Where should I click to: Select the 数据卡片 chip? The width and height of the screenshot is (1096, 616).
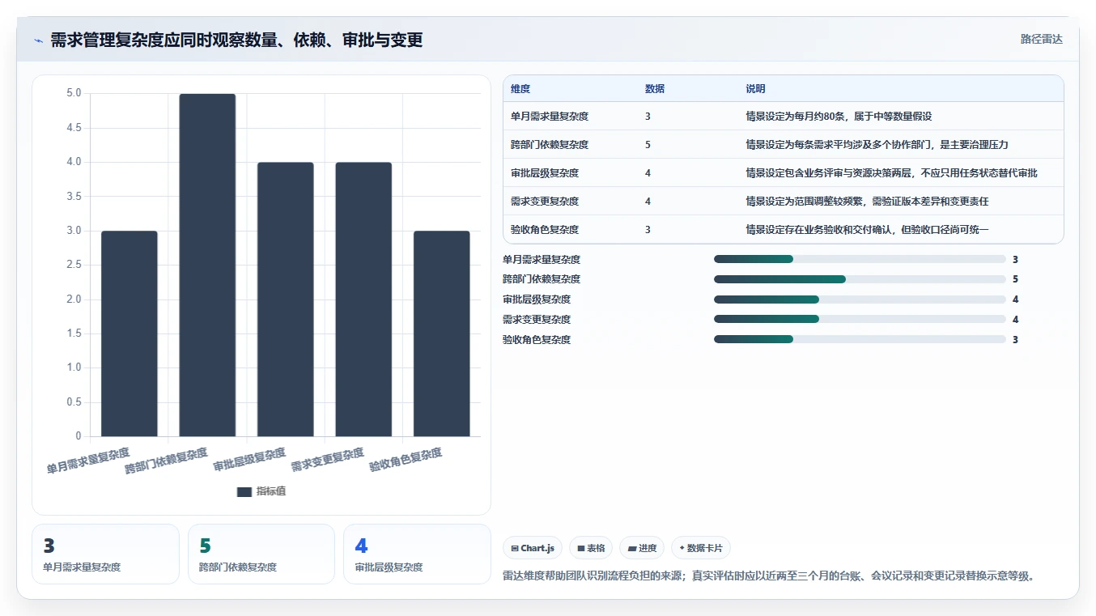701,548
